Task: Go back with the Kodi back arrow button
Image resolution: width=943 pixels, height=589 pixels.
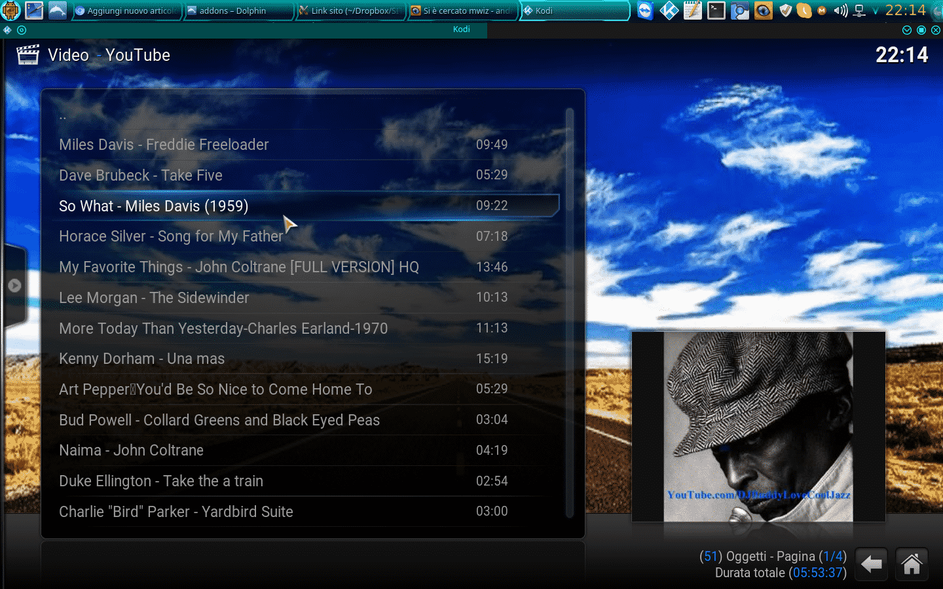Action: click(871, 564)
